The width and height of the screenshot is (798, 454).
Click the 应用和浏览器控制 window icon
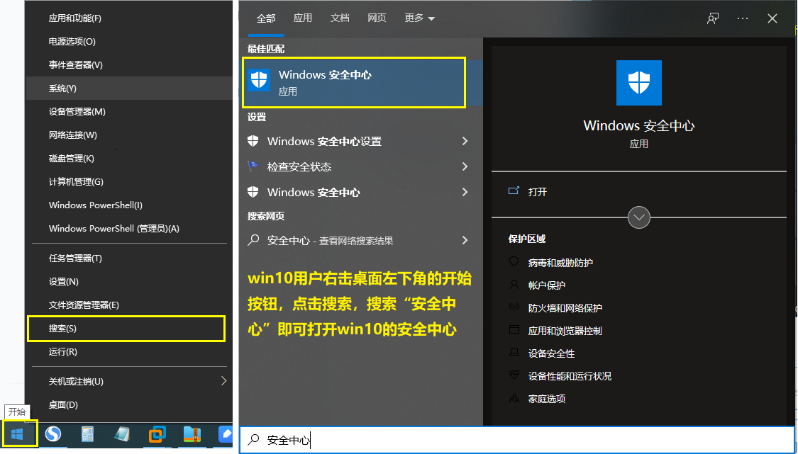coord(514,330)
